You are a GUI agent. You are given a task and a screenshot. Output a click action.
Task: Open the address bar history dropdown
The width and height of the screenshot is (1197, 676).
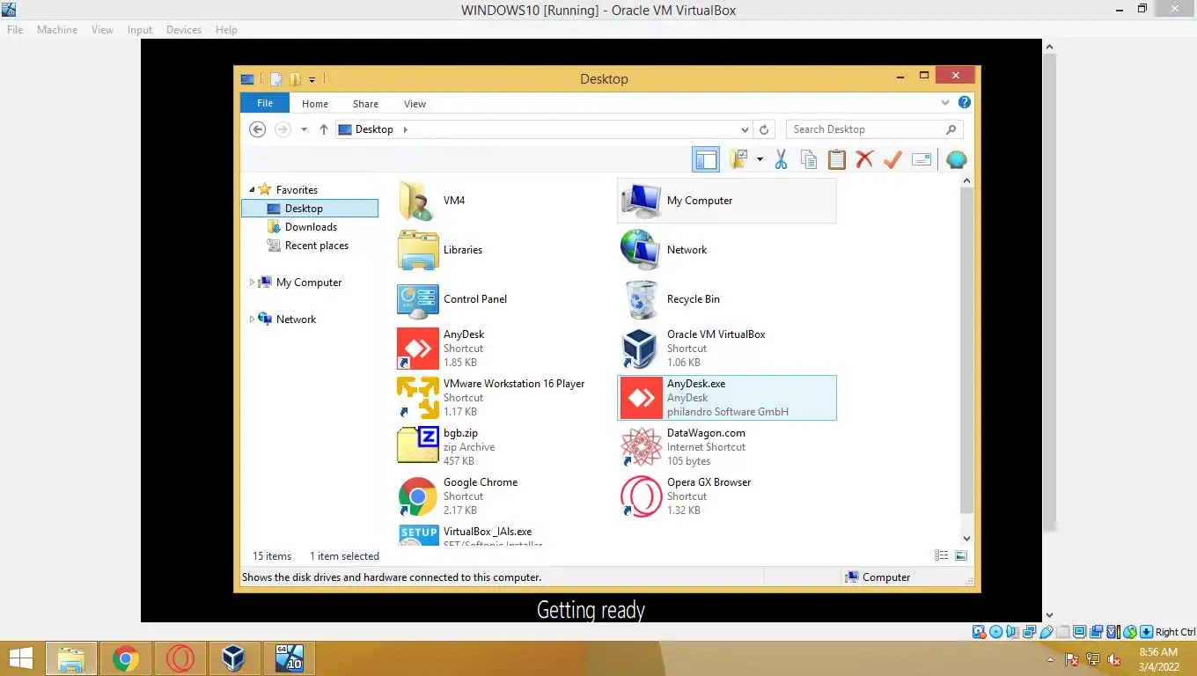(x=745, y=129)
